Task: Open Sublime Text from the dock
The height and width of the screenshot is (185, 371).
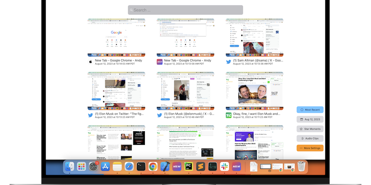Action: [200, 167]
